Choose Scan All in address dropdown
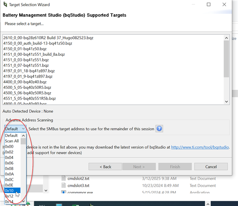 (x=12, y=141)
